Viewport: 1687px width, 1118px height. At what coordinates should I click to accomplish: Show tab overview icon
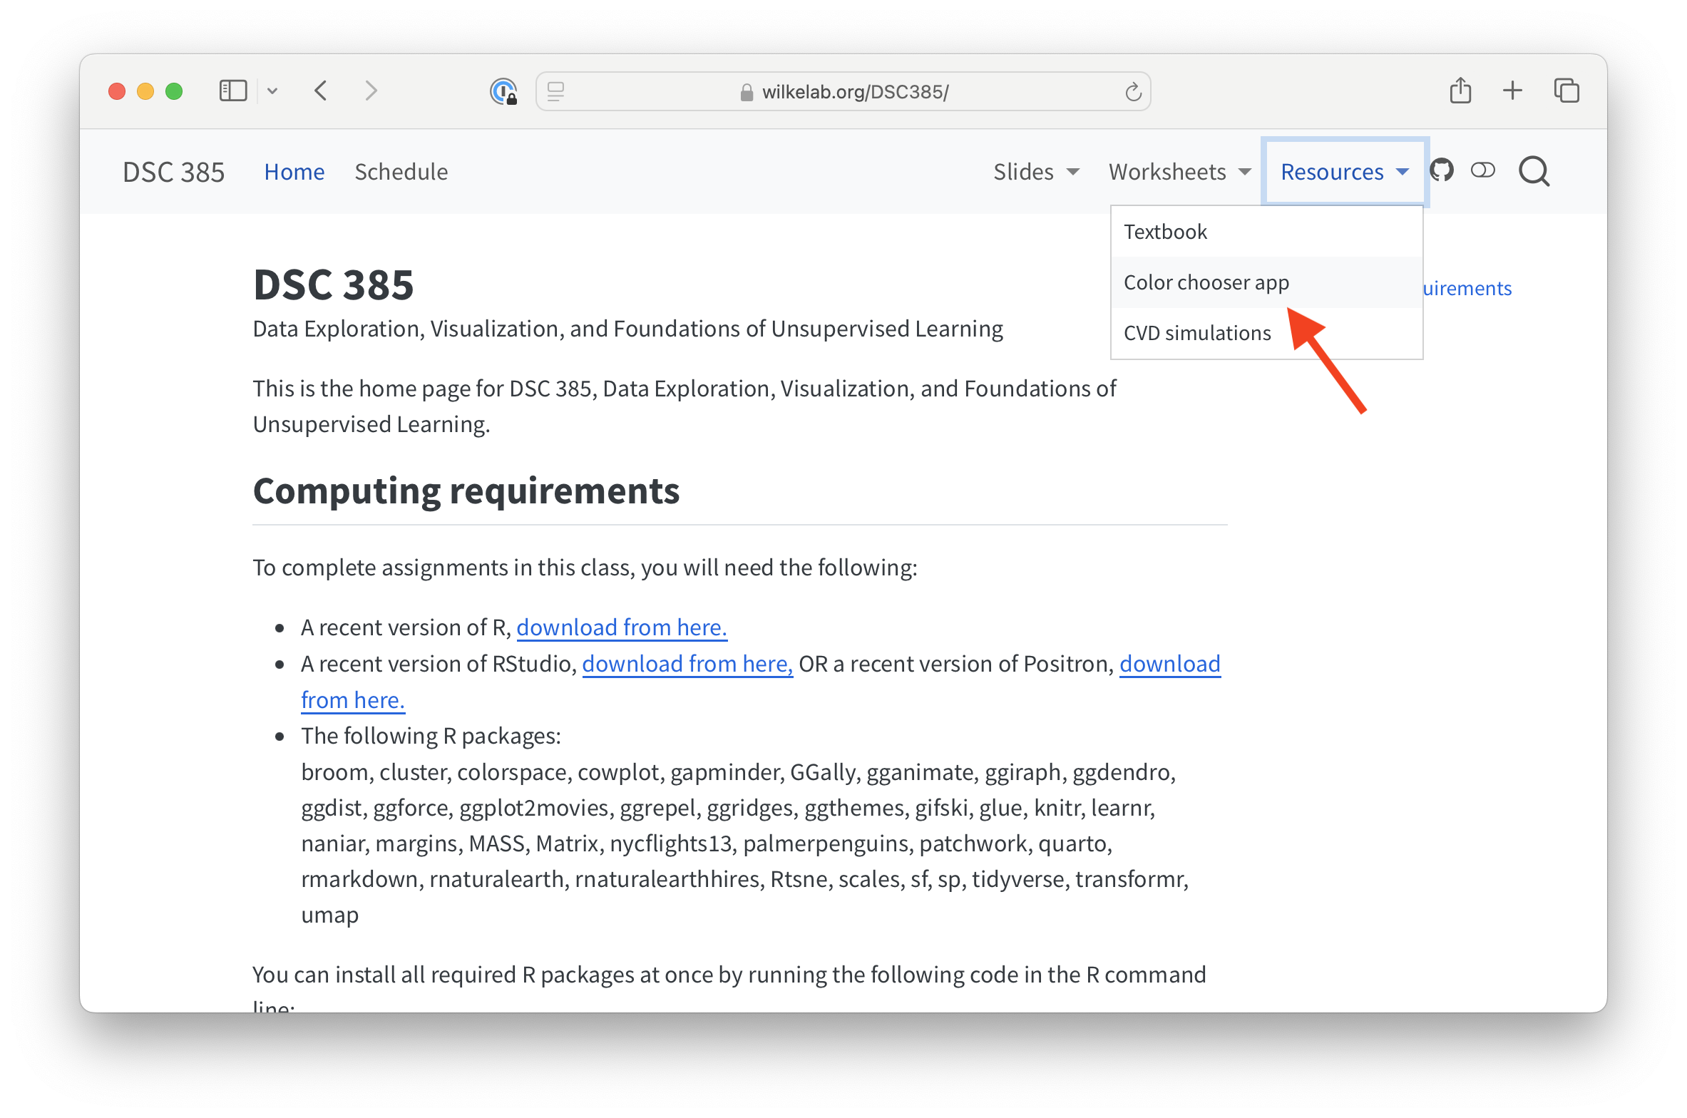(1566, 91)
